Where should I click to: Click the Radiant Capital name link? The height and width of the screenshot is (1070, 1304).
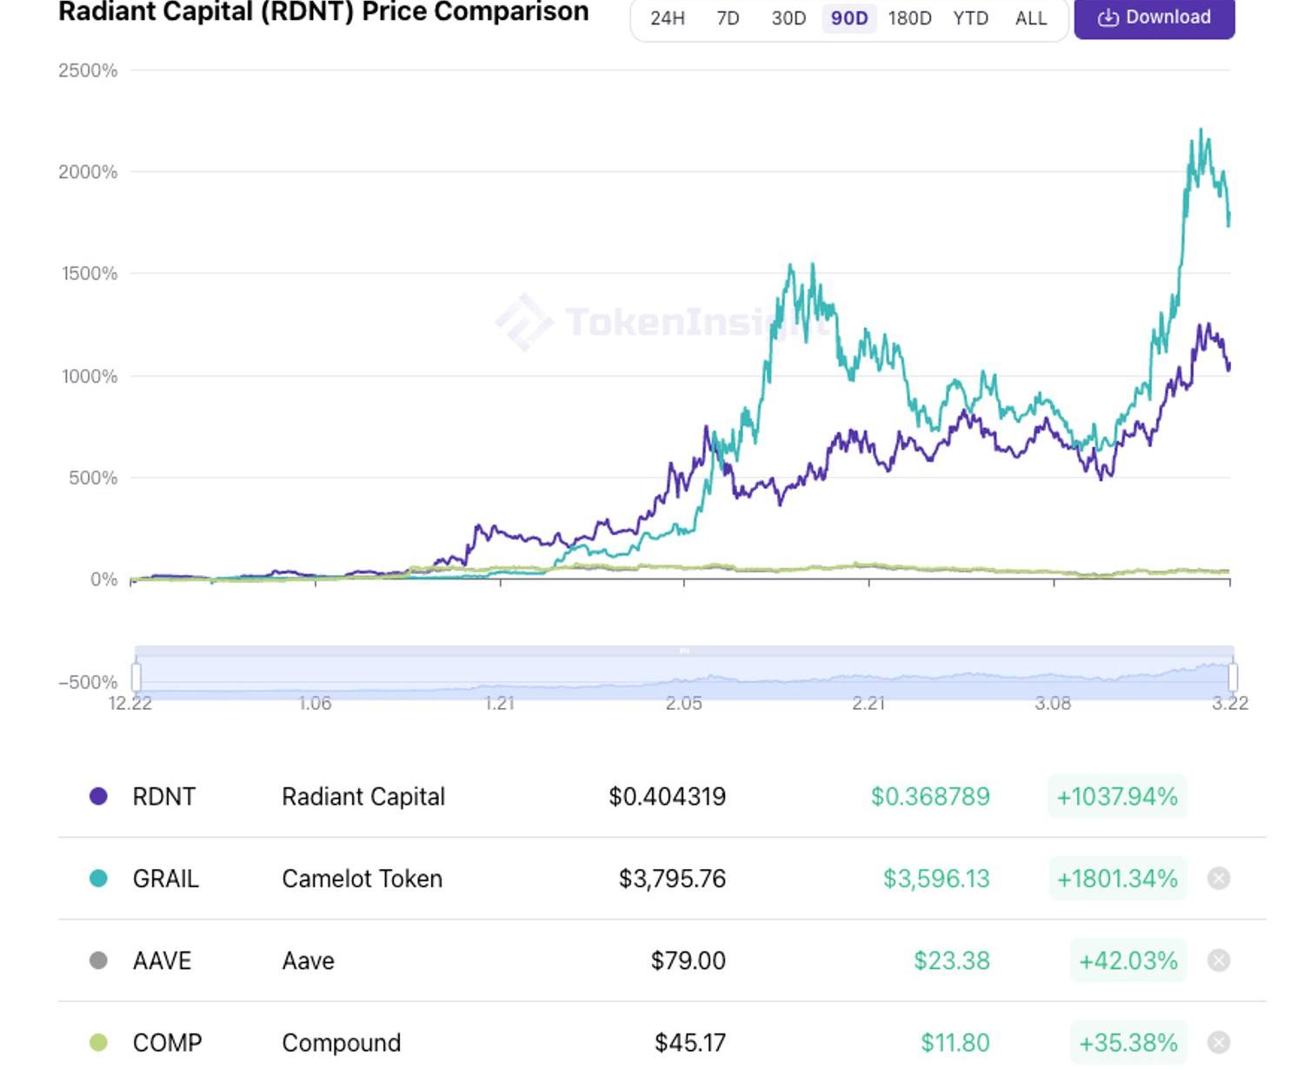coord(363,797)
